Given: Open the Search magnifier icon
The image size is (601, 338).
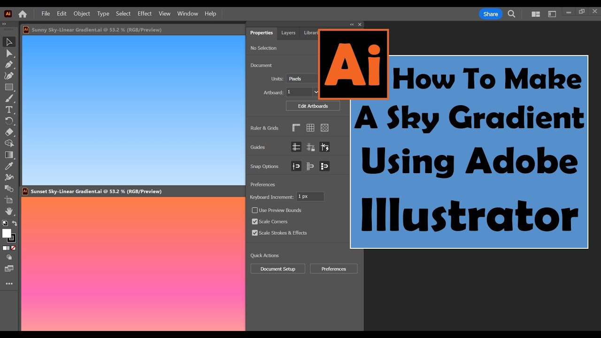Looking at the screenshot, I should pos(512,14).
